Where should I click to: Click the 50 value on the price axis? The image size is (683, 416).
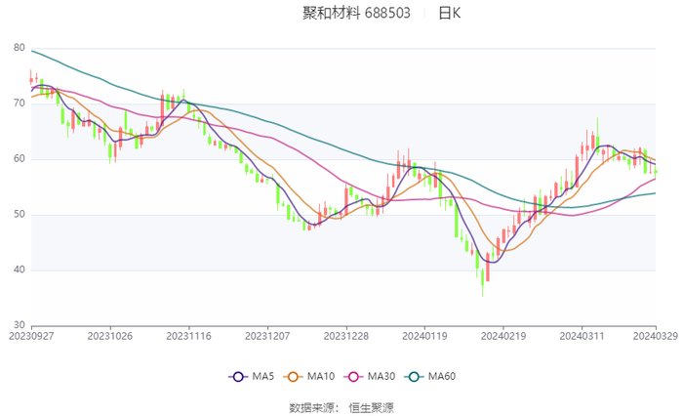20,215
